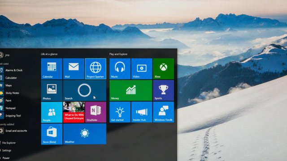Launch the OneNote tile
Viewport: 287px width, 161px height.
(x=96, y=112)
